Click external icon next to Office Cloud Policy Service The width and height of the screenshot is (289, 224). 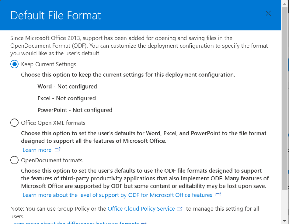(x=179, y=209)
